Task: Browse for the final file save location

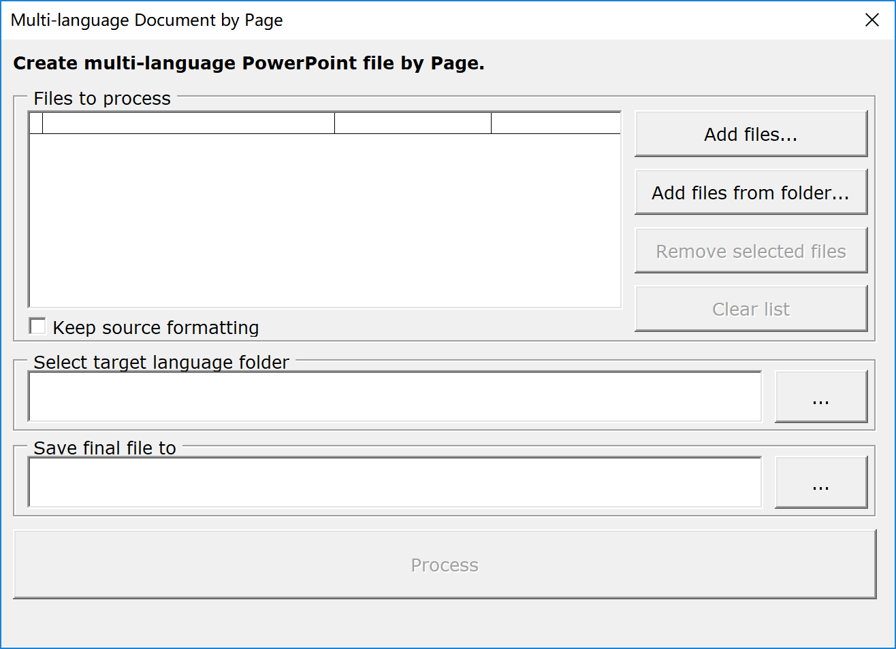Action: pyautogui.click(x=821, y=482)
